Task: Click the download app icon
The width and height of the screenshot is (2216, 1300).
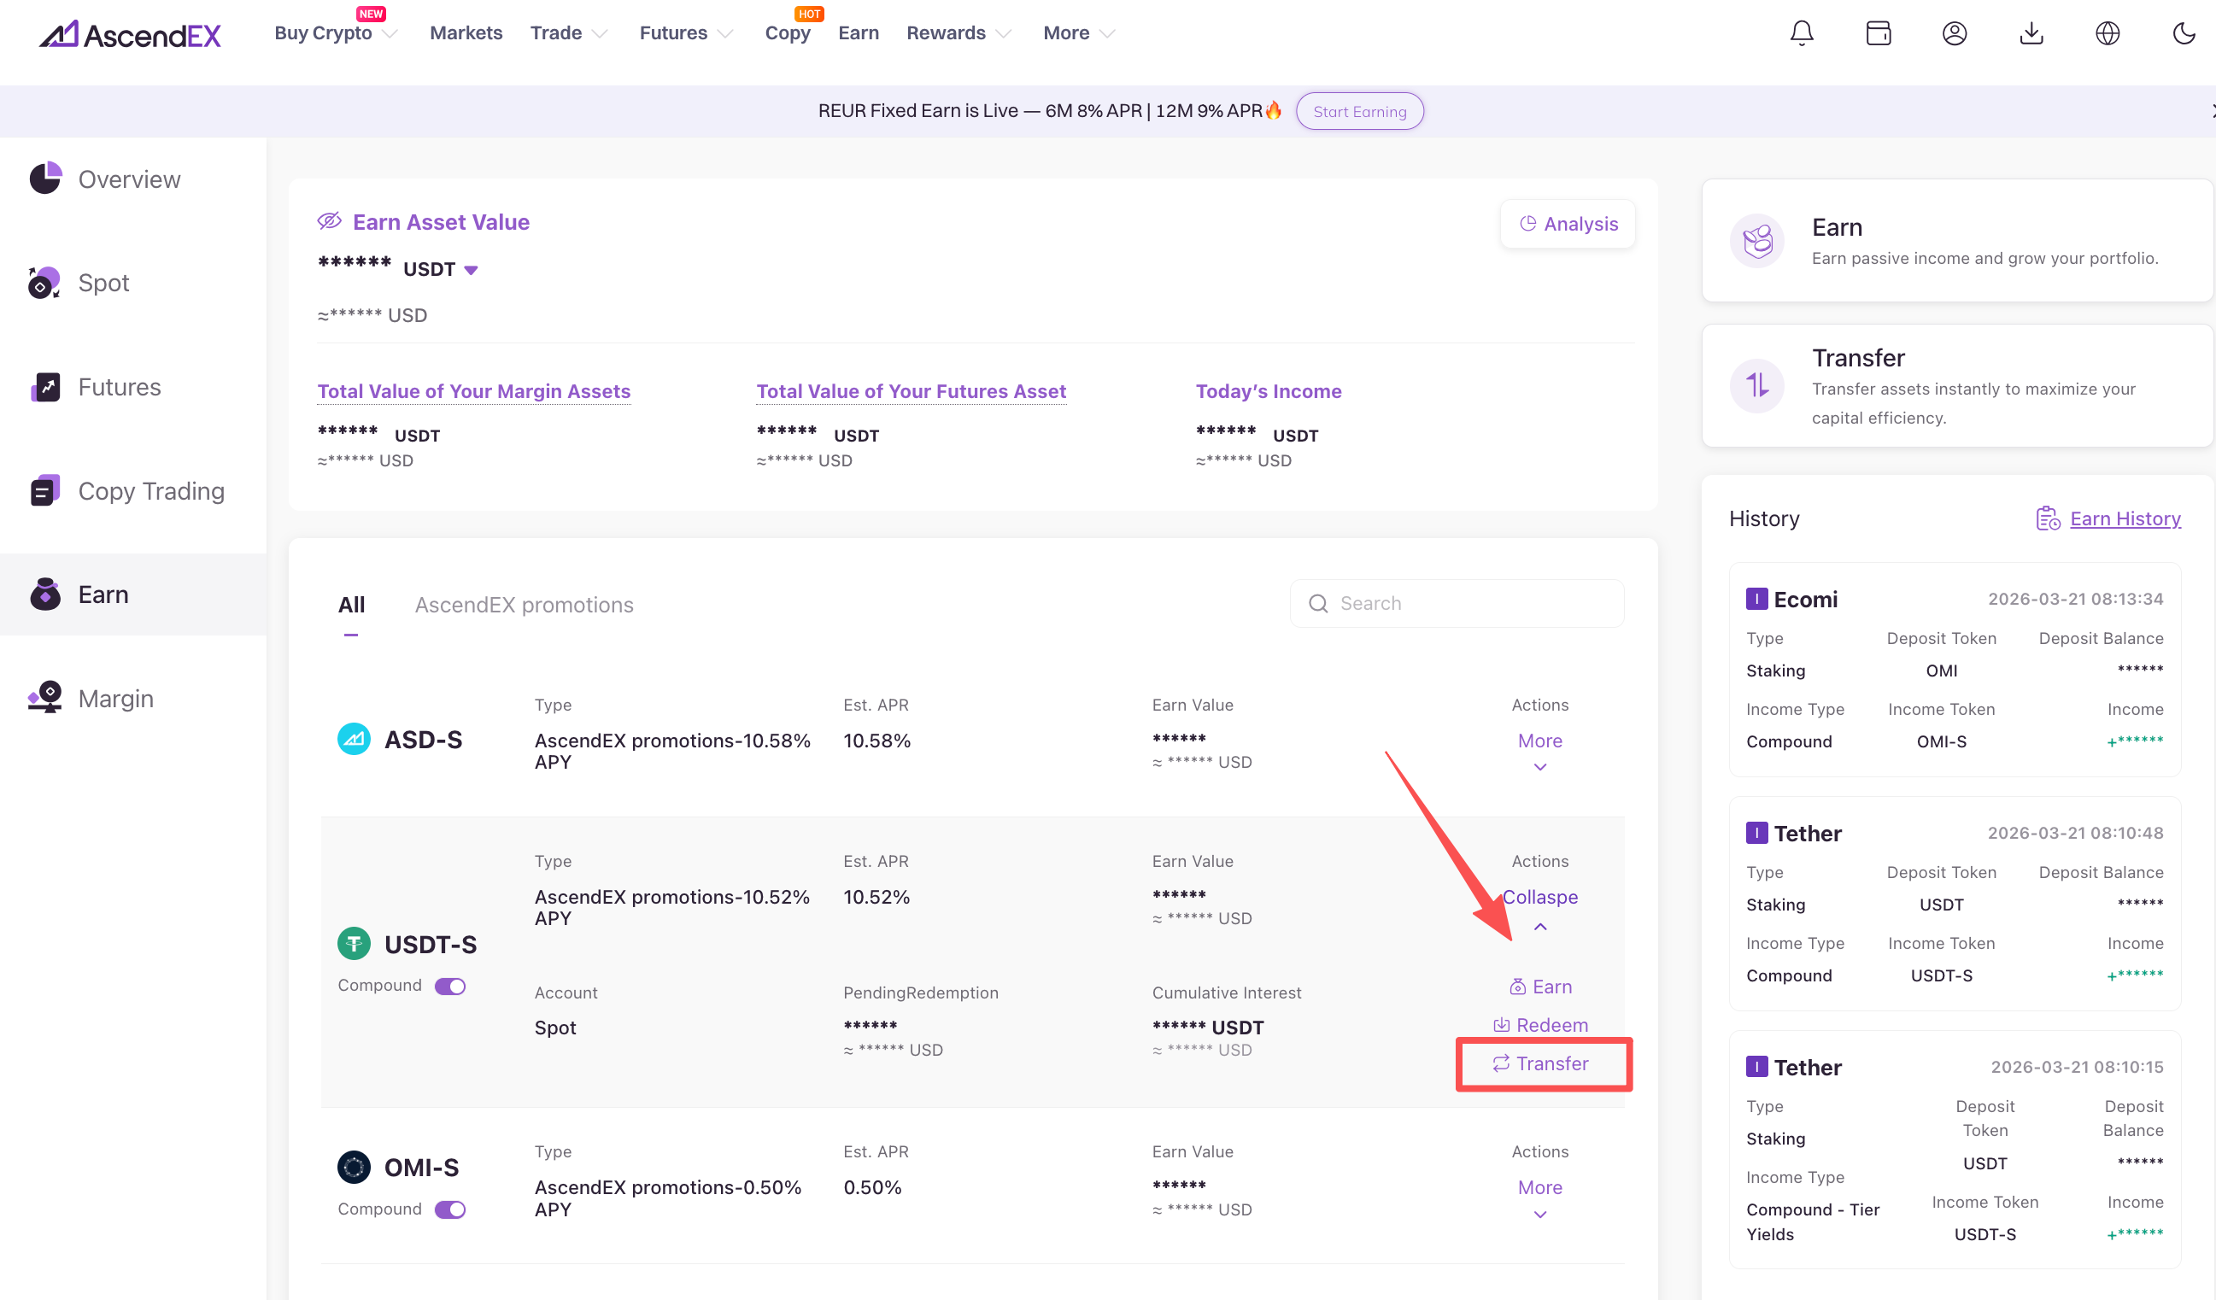Action: 2031,33
